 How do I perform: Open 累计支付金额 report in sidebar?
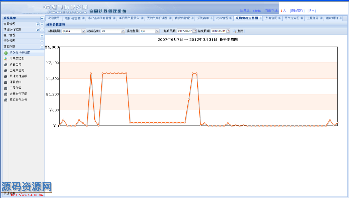point(23,76)
